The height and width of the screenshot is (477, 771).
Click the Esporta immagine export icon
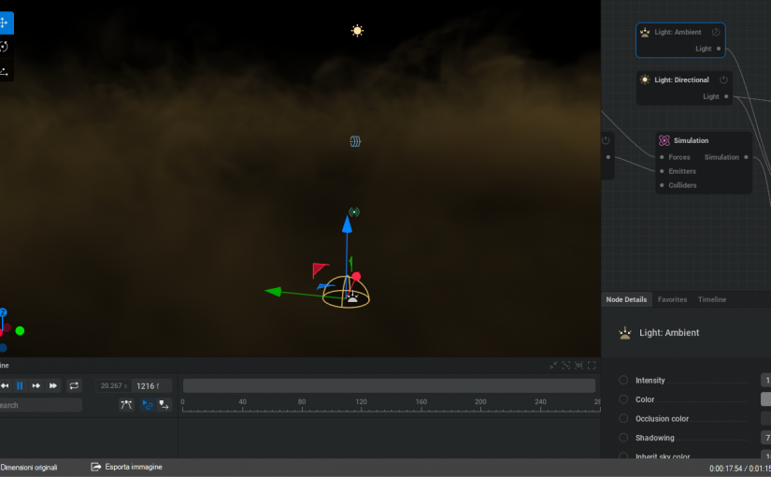pos(95,467)
